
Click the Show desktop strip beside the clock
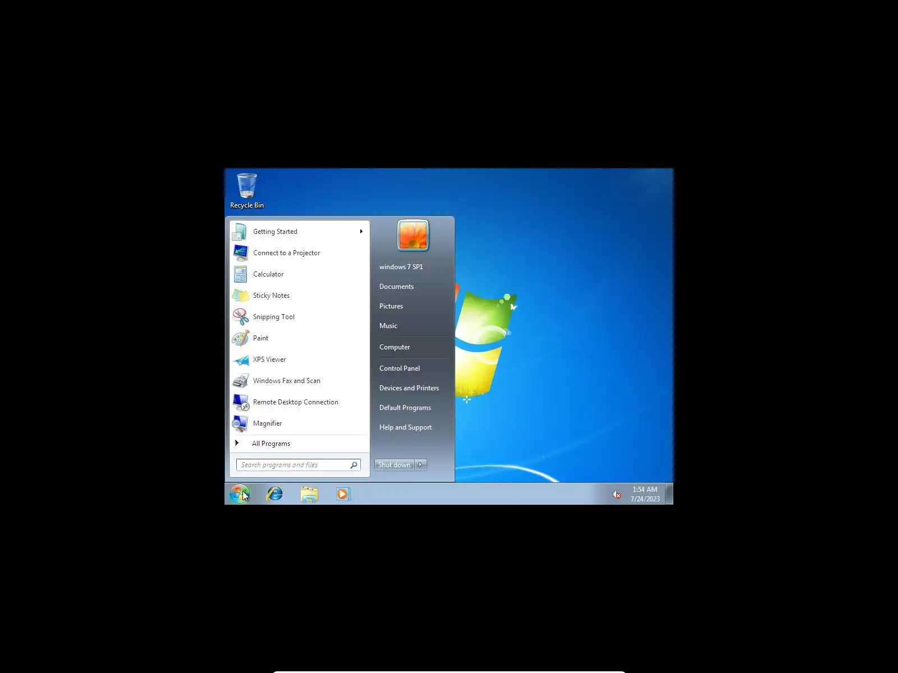[669, 494]
